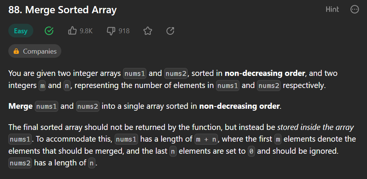This screenshot has height=179, width=367.
Task: Expand the Companies tag pill
Action: 35,51
